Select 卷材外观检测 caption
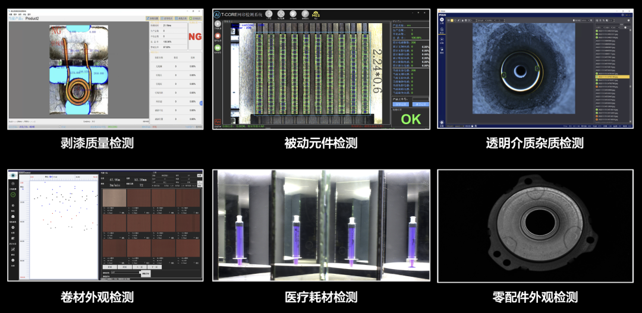642x313 pixels. [x=97, y=296]
